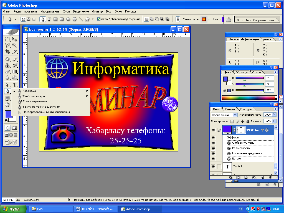Select the Crop tool
This screenshot has width=284, height=213.
(x=7, y=51)
